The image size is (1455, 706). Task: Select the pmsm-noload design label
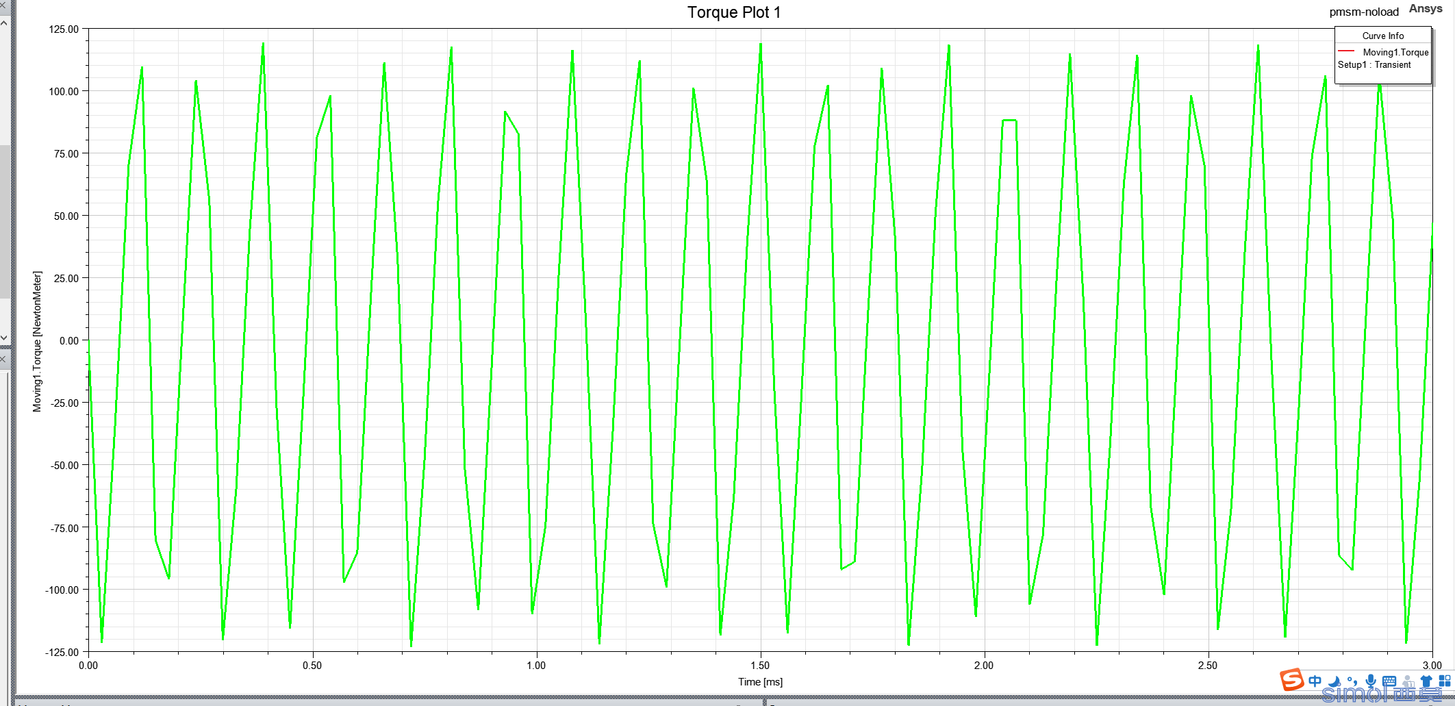1364,12
